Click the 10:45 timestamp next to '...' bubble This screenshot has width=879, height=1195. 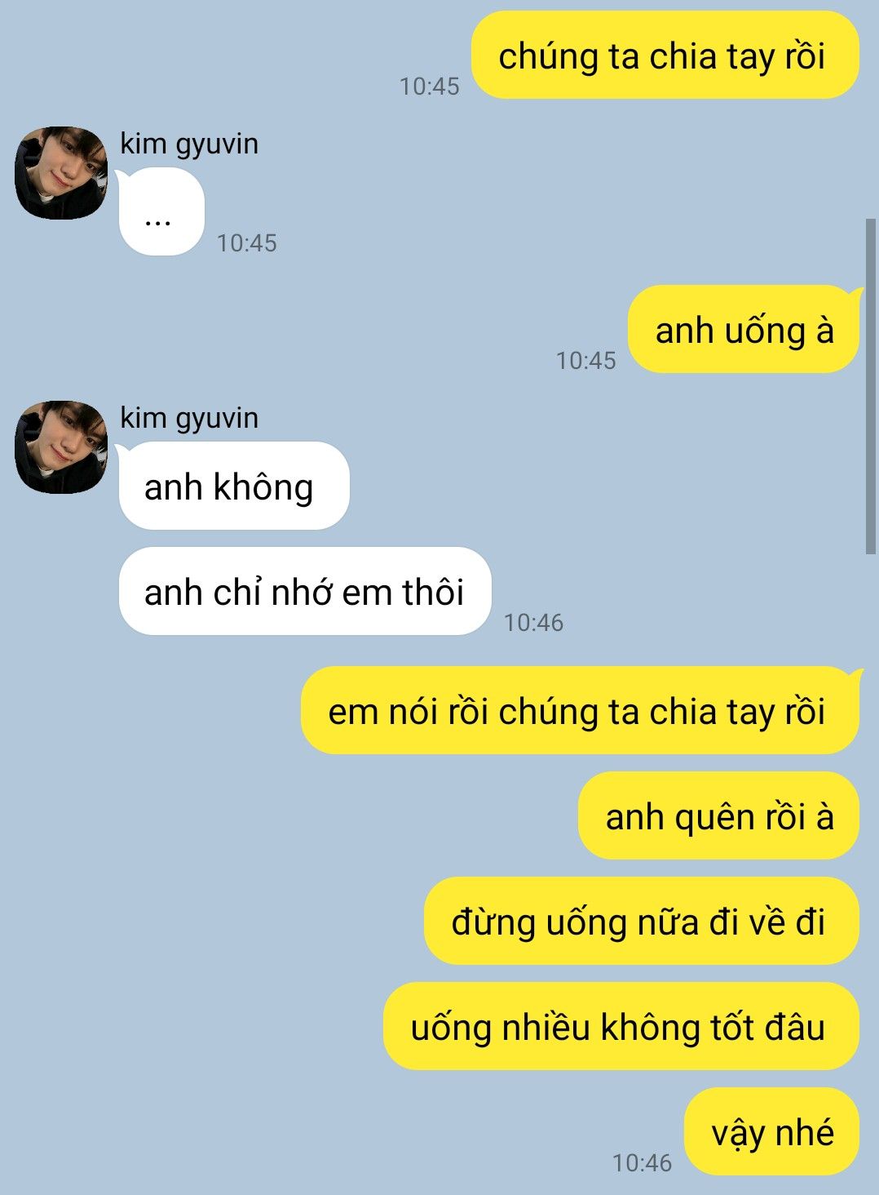point(246,242)
